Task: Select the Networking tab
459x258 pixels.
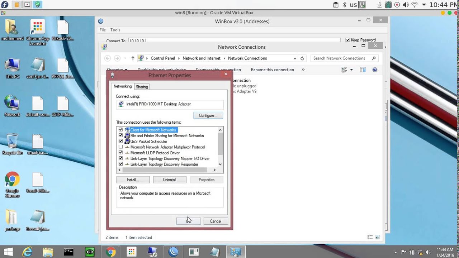Action: 123,86
